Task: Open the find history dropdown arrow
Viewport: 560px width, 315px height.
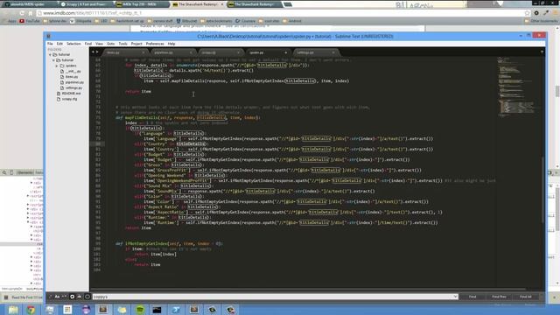Action: pos(455,297)
